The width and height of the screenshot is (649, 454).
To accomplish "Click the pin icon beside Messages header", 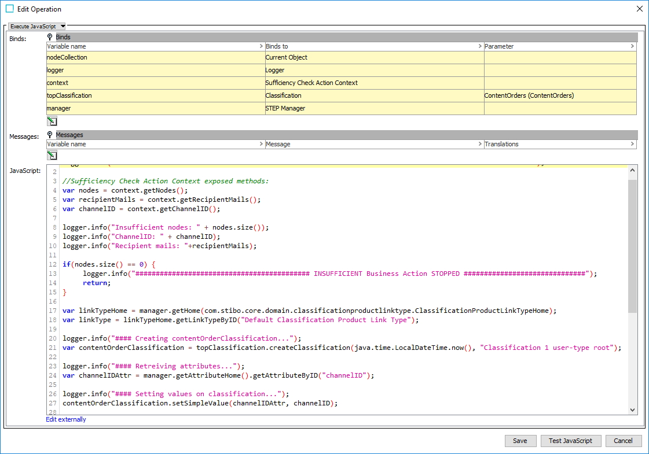I will click(x=50, y=135).
